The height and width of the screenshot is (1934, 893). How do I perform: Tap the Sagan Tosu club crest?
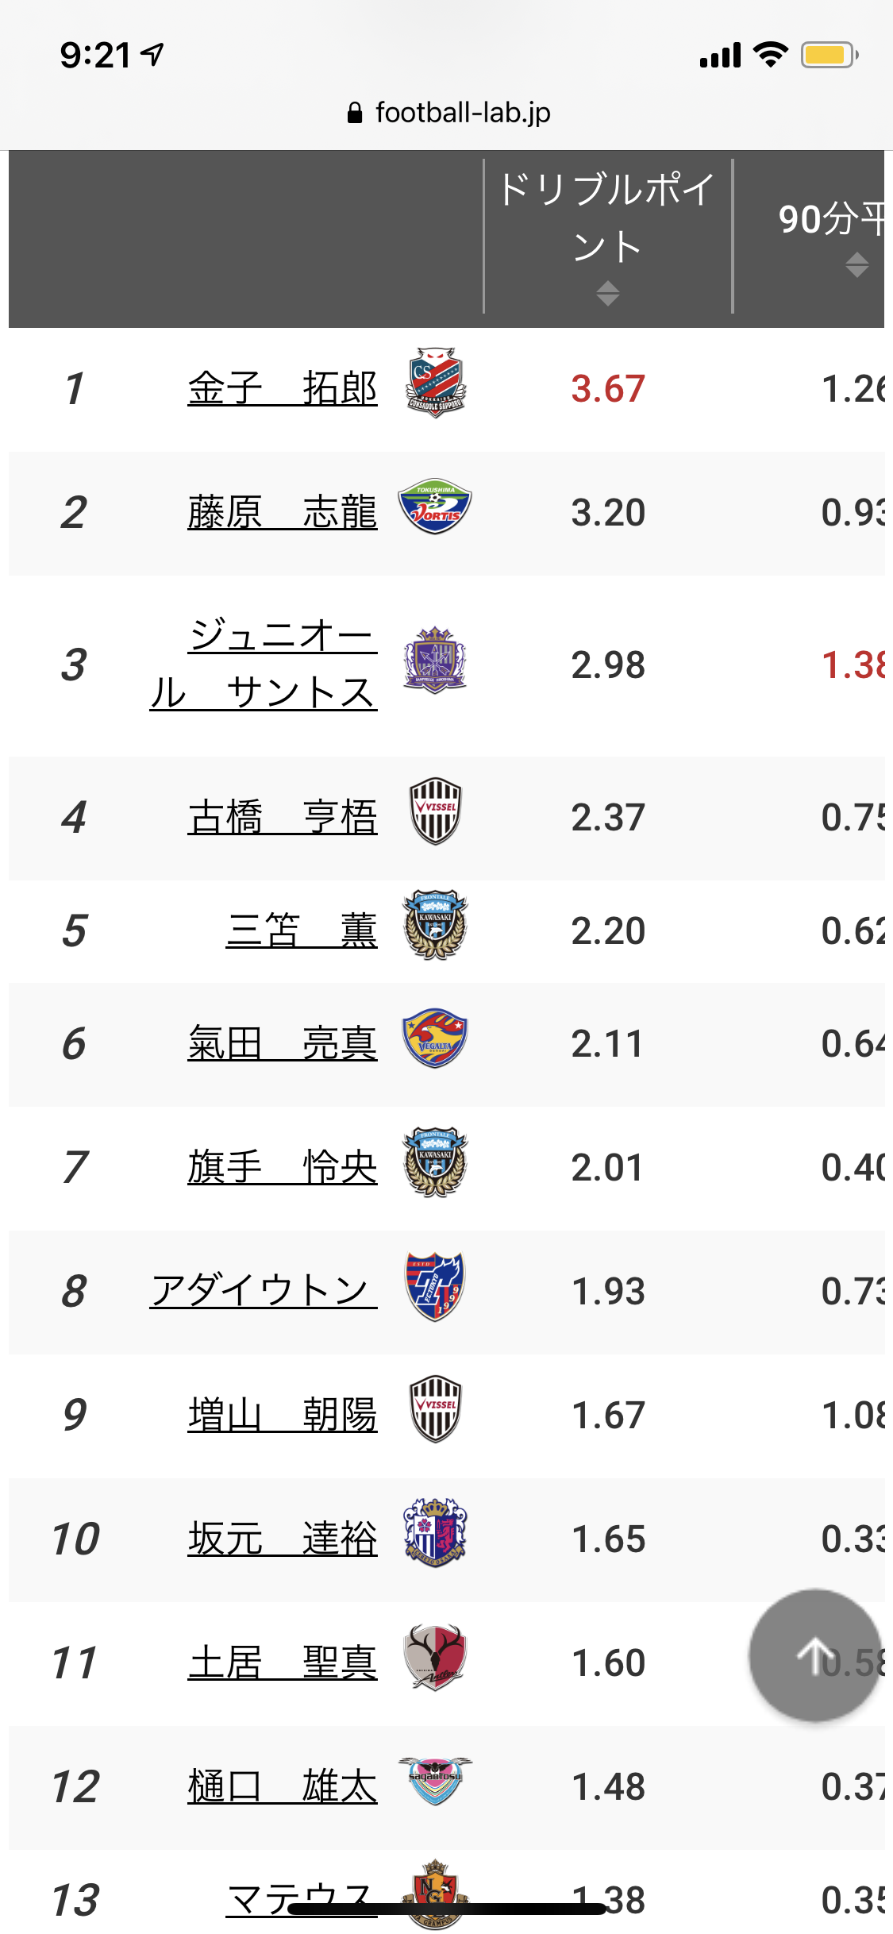point(435,1781)
